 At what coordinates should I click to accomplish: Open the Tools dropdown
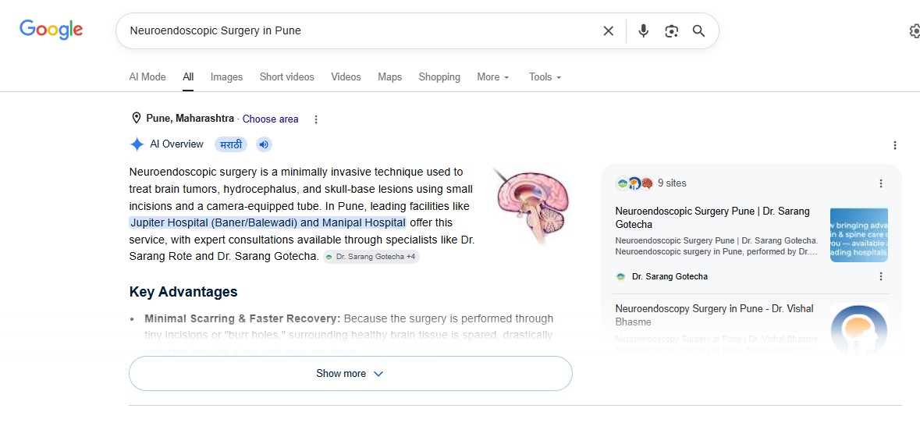click(x=545, y=76)
